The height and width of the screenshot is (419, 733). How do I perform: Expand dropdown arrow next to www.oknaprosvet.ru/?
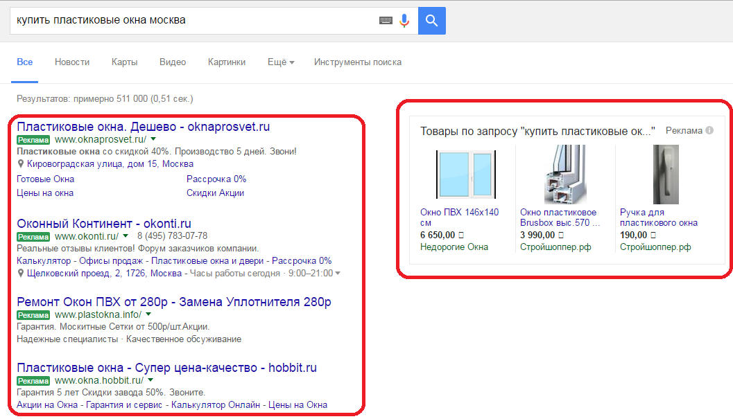coord(153,139)
